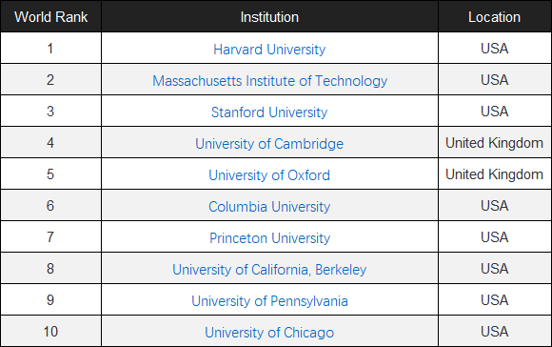The height and width of the screenshot is (347, 552).
Task: Select the rank 1 cell
Action: pos(51,49)
